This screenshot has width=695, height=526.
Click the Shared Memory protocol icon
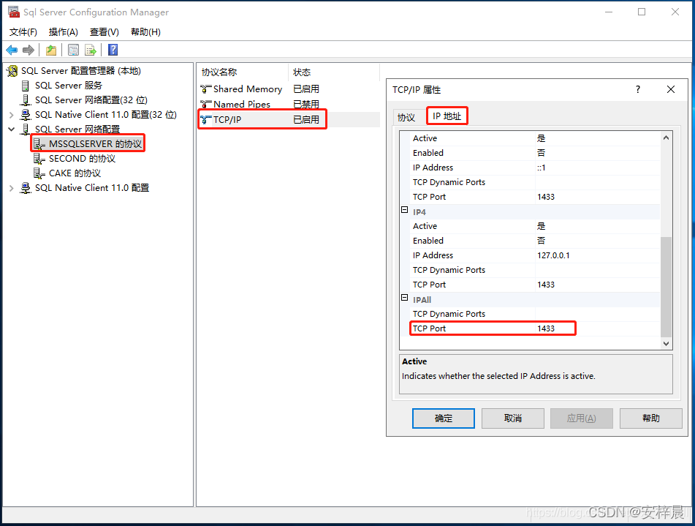(205, 89)
